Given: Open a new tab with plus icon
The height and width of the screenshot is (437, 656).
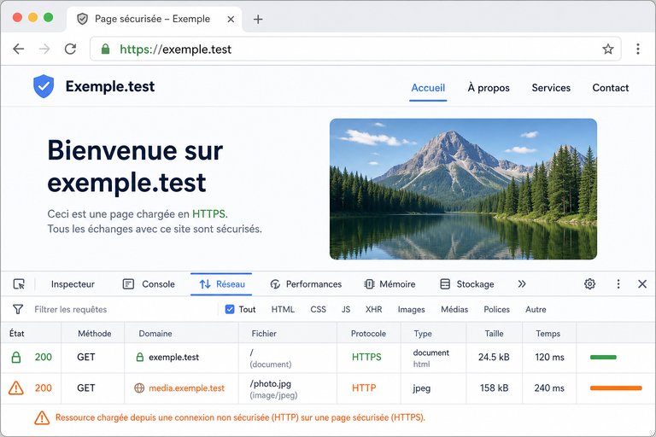Looking at the screenshot, I should [x=258, y=20].
